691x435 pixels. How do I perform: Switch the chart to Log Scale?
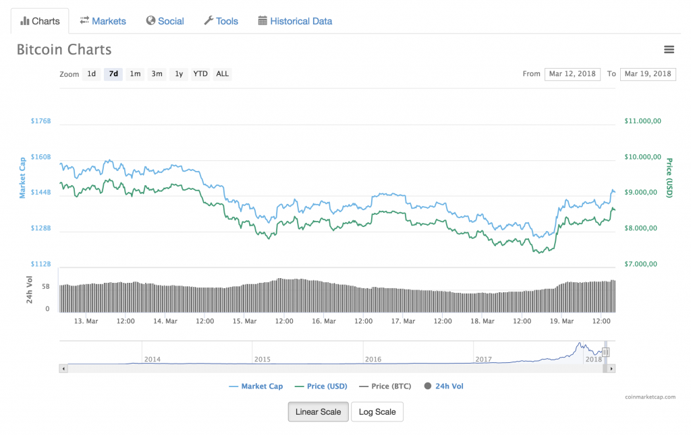377,411
